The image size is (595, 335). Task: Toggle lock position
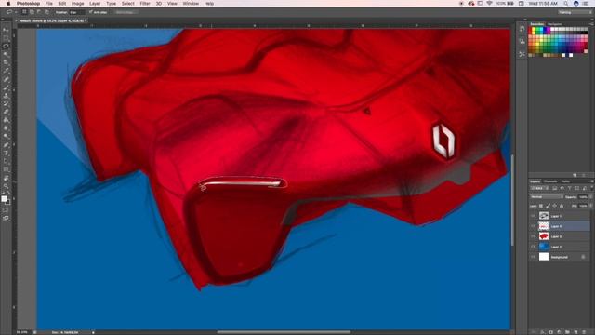click(554, 206)
